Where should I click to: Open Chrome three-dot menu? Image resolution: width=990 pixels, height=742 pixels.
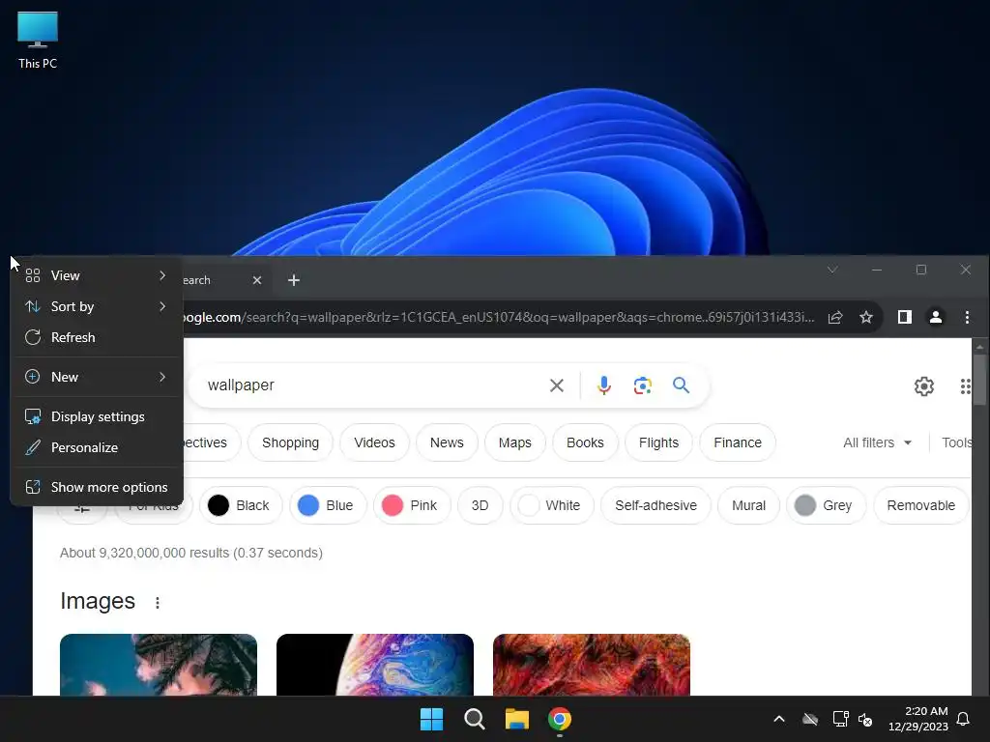pyautogui.click(x=967, y=317)
